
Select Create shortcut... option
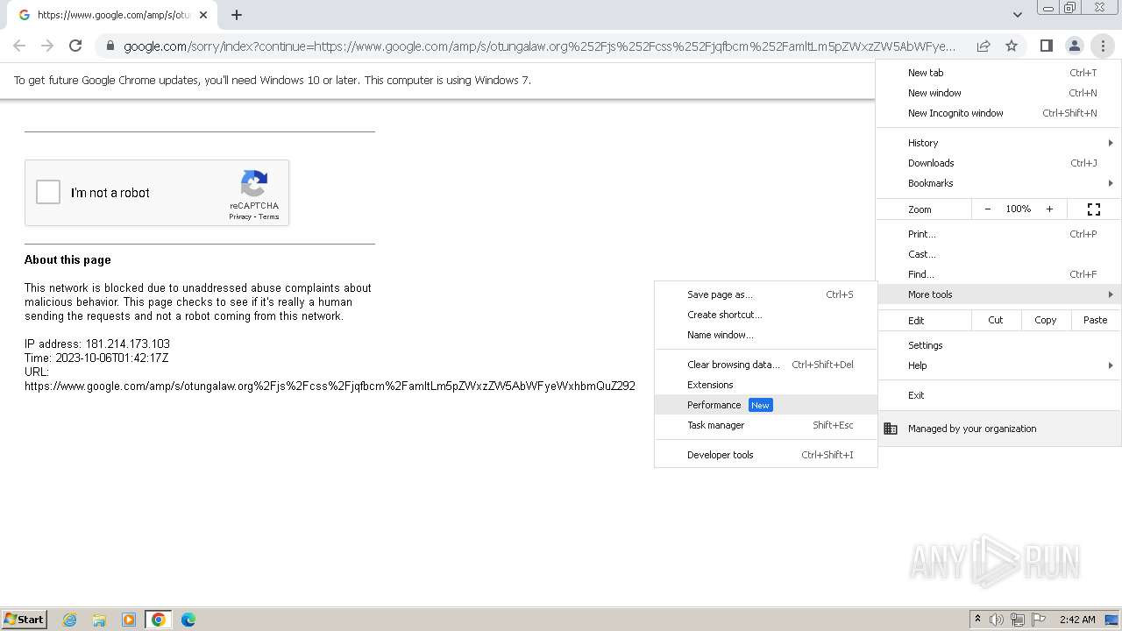(765, 315)
